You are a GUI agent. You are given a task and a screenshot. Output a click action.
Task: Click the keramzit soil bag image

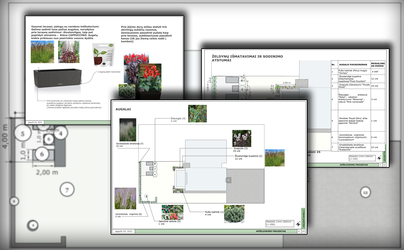(104, 55)
